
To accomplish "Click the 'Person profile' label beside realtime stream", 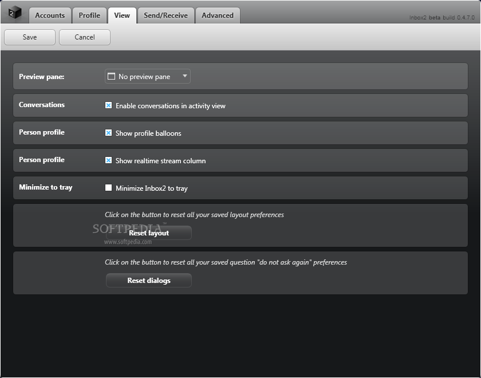I will (42, 160).
